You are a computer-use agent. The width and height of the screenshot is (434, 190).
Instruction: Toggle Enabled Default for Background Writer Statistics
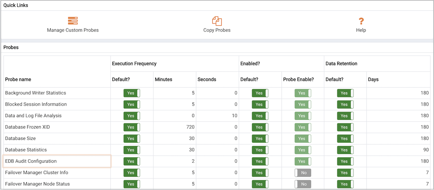[260, 93]
